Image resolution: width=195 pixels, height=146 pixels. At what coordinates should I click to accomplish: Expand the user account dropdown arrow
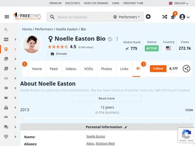tap(188, 17)
